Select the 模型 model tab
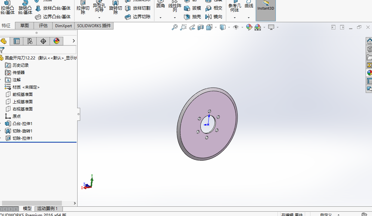 point(27,209)
